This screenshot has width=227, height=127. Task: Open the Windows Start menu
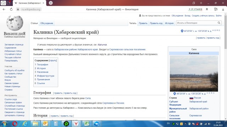[4, 124]
